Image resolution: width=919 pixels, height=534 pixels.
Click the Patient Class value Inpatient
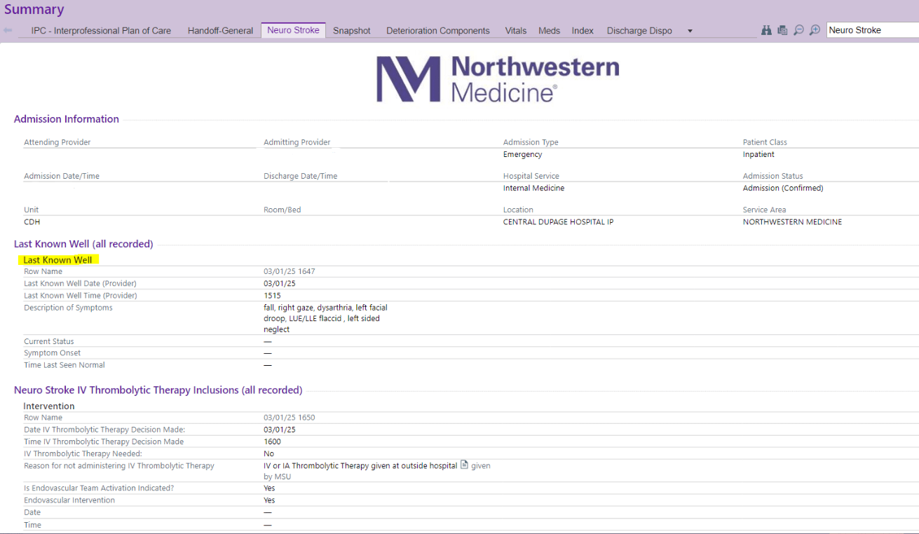point(759,154)
